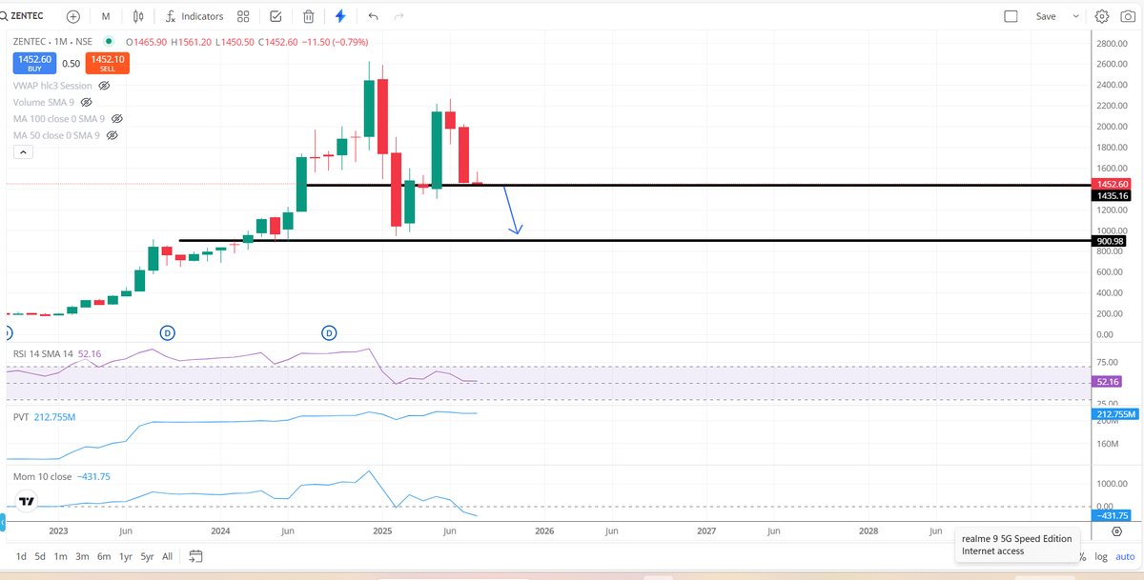Show the MA 100 close indicator

(117, 119)
